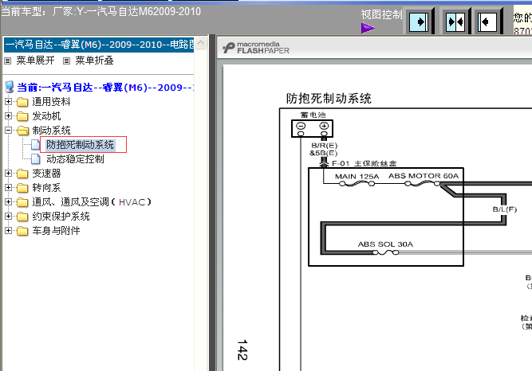
Task: Click the folder icon for 变速器
Action: pos(22,174)
